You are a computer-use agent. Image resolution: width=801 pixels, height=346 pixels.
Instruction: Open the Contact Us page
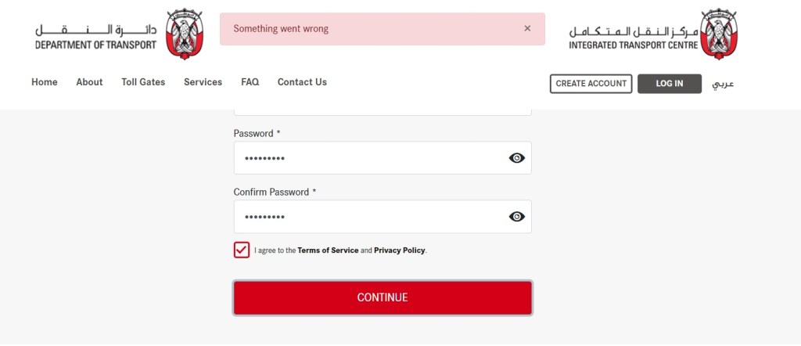(x=302, y=82)
